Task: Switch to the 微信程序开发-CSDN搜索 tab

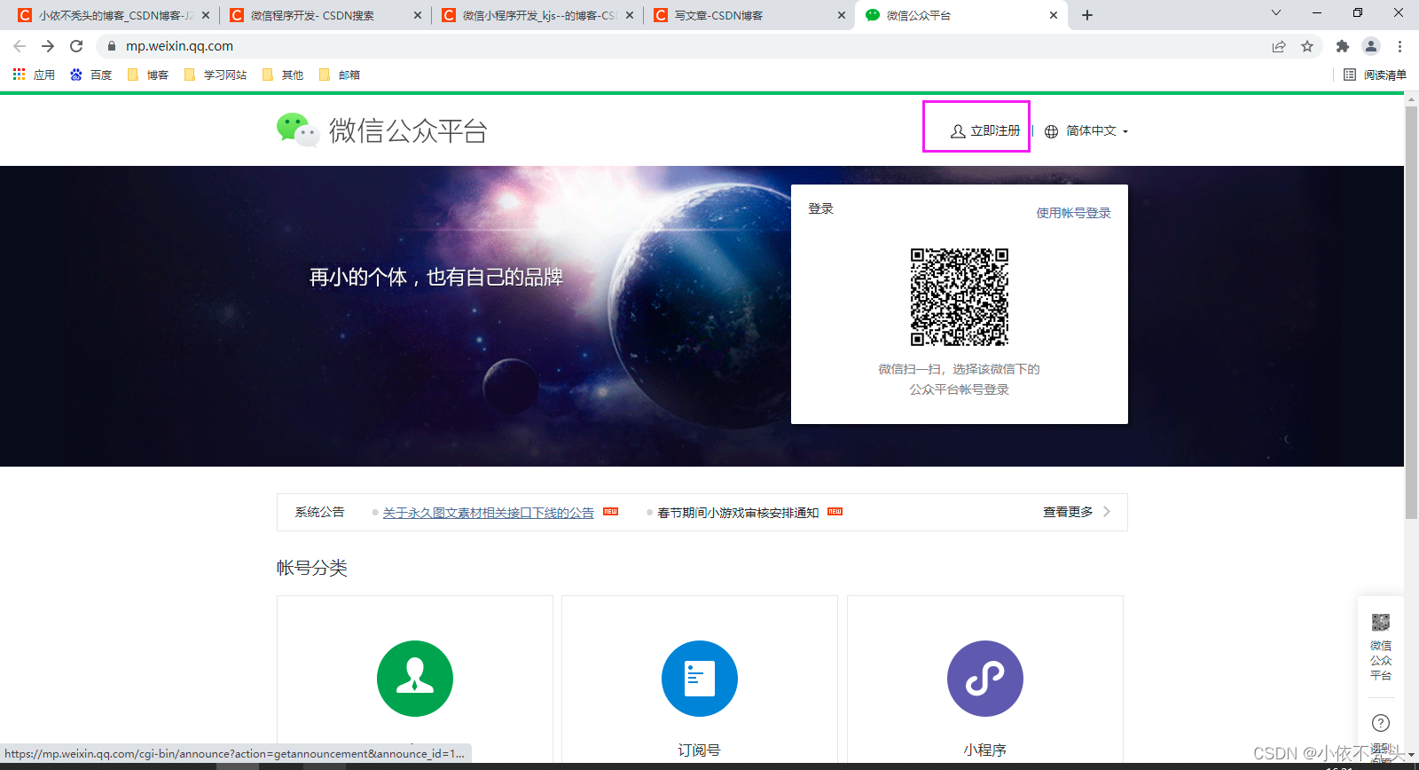Action: (325, 15)
